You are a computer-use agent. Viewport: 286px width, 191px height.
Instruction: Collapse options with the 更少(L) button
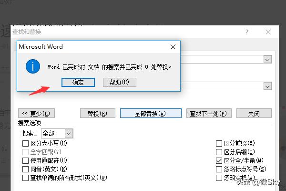tap(37, 113)
